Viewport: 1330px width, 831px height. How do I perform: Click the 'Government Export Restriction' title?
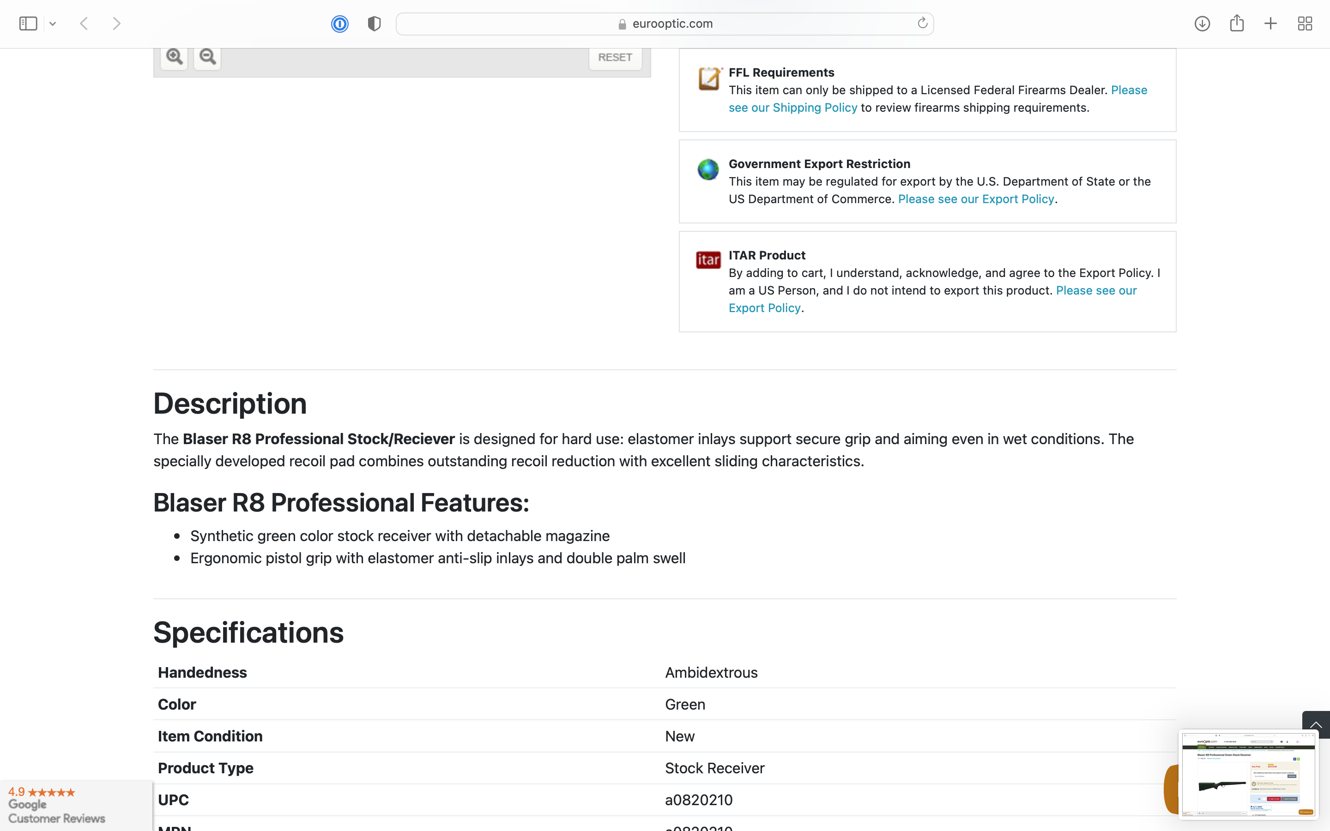819,164
